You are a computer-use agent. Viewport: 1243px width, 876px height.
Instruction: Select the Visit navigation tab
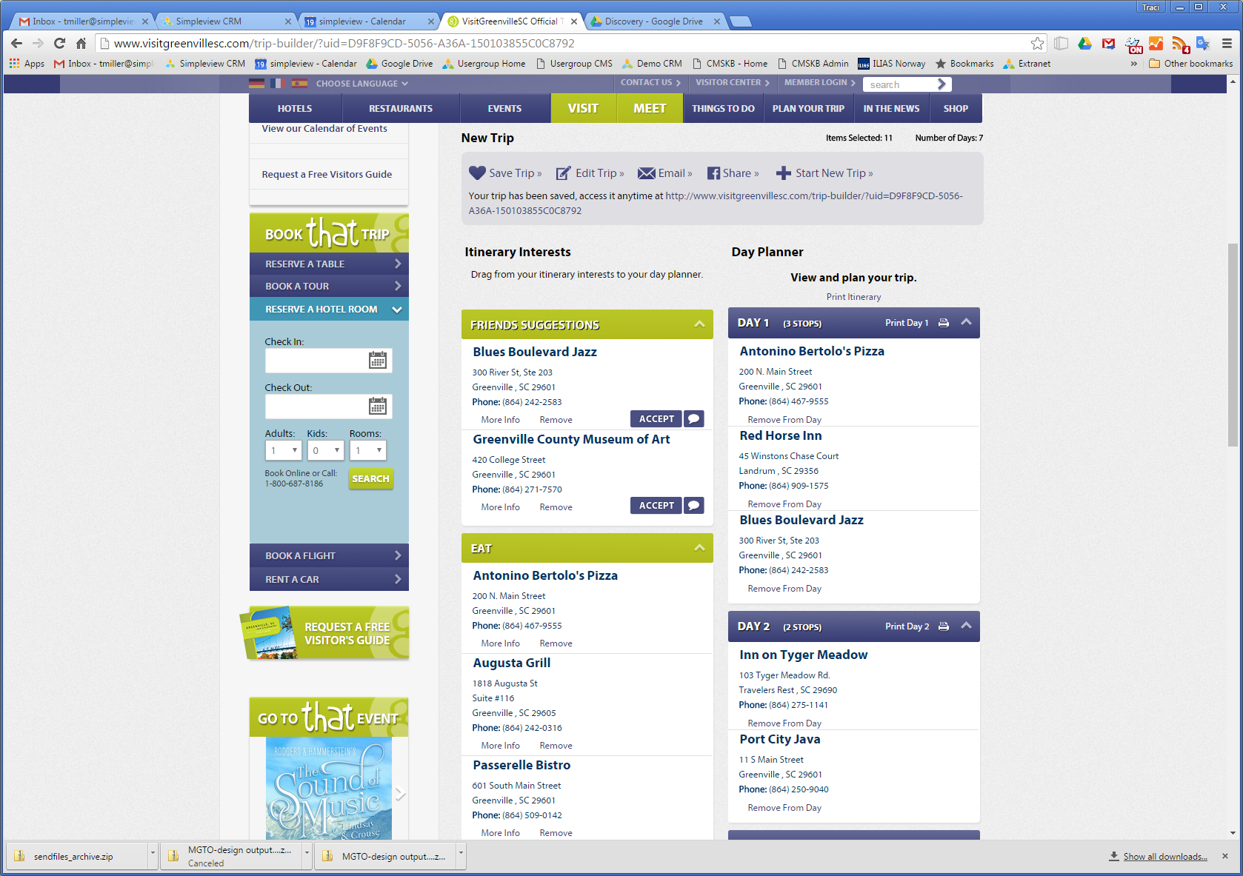pos(583,108)
